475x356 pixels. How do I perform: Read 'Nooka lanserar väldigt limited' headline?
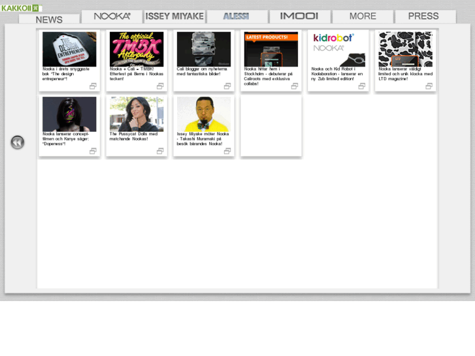coord(405,74)
